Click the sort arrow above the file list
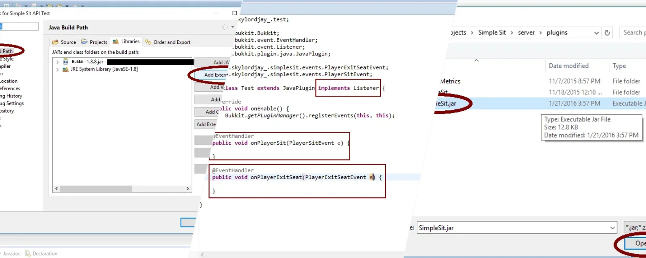The image size is (646, 258). pos(477,60)
